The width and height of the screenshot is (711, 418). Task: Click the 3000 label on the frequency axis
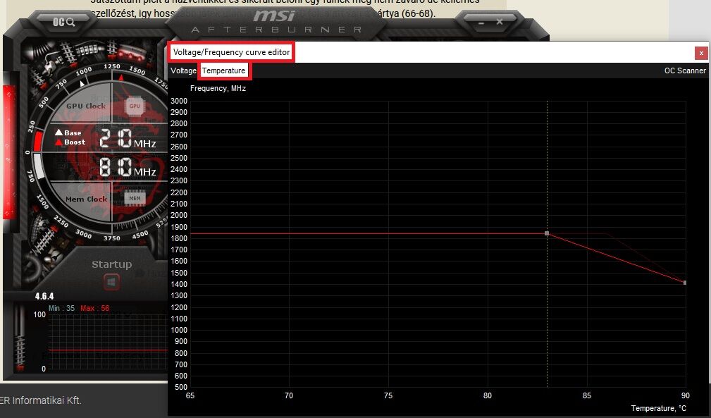pos(179,101)
